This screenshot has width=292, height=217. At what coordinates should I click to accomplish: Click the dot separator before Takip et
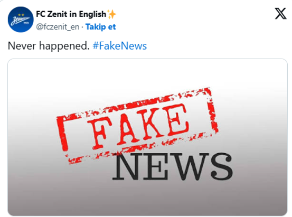coord(82,27)
